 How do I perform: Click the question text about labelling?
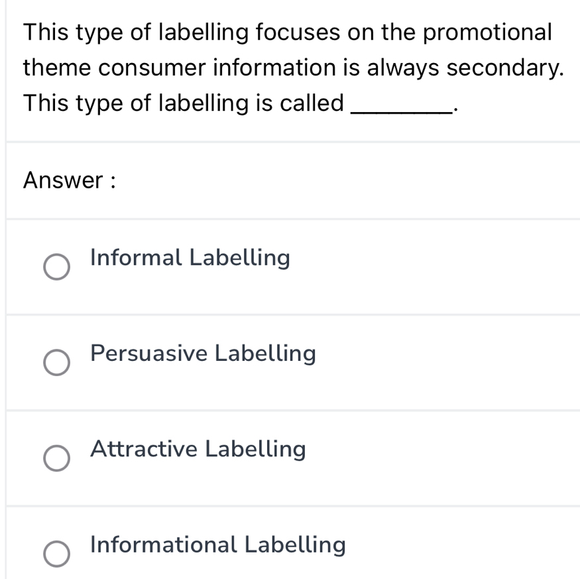pos(288,67)
